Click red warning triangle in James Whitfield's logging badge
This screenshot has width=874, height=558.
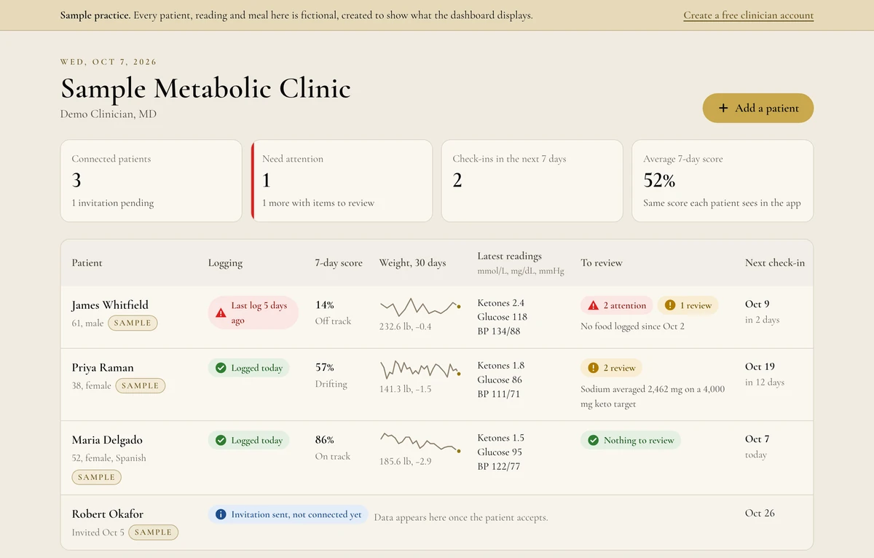pyautogui.click(x=221, y=313)
